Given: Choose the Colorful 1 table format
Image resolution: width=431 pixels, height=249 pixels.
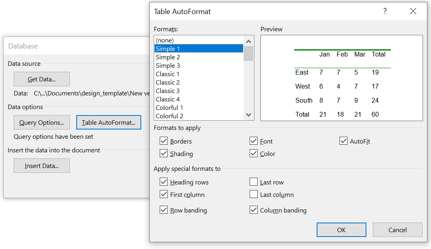Looking at the screenshot, I should pos(169,108).
